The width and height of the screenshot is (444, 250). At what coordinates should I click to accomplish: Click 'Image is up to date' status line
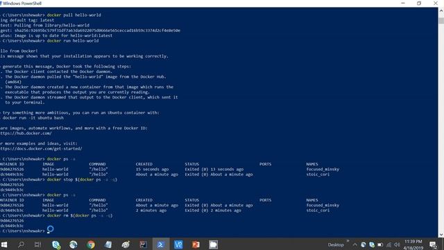(56, 35)
